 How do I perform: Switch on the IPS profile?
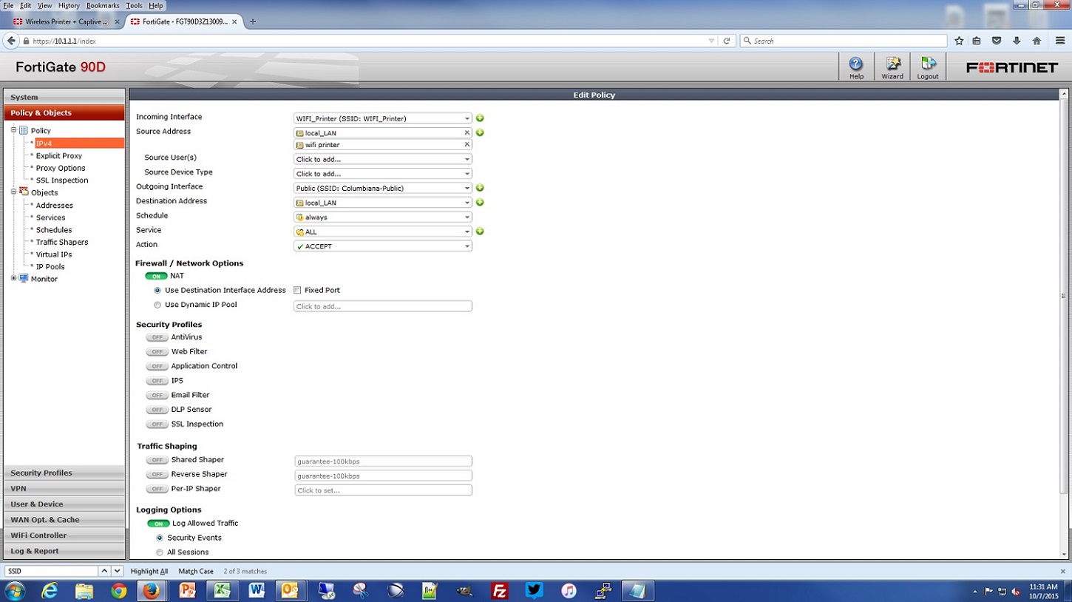click(x=157, y=381)
